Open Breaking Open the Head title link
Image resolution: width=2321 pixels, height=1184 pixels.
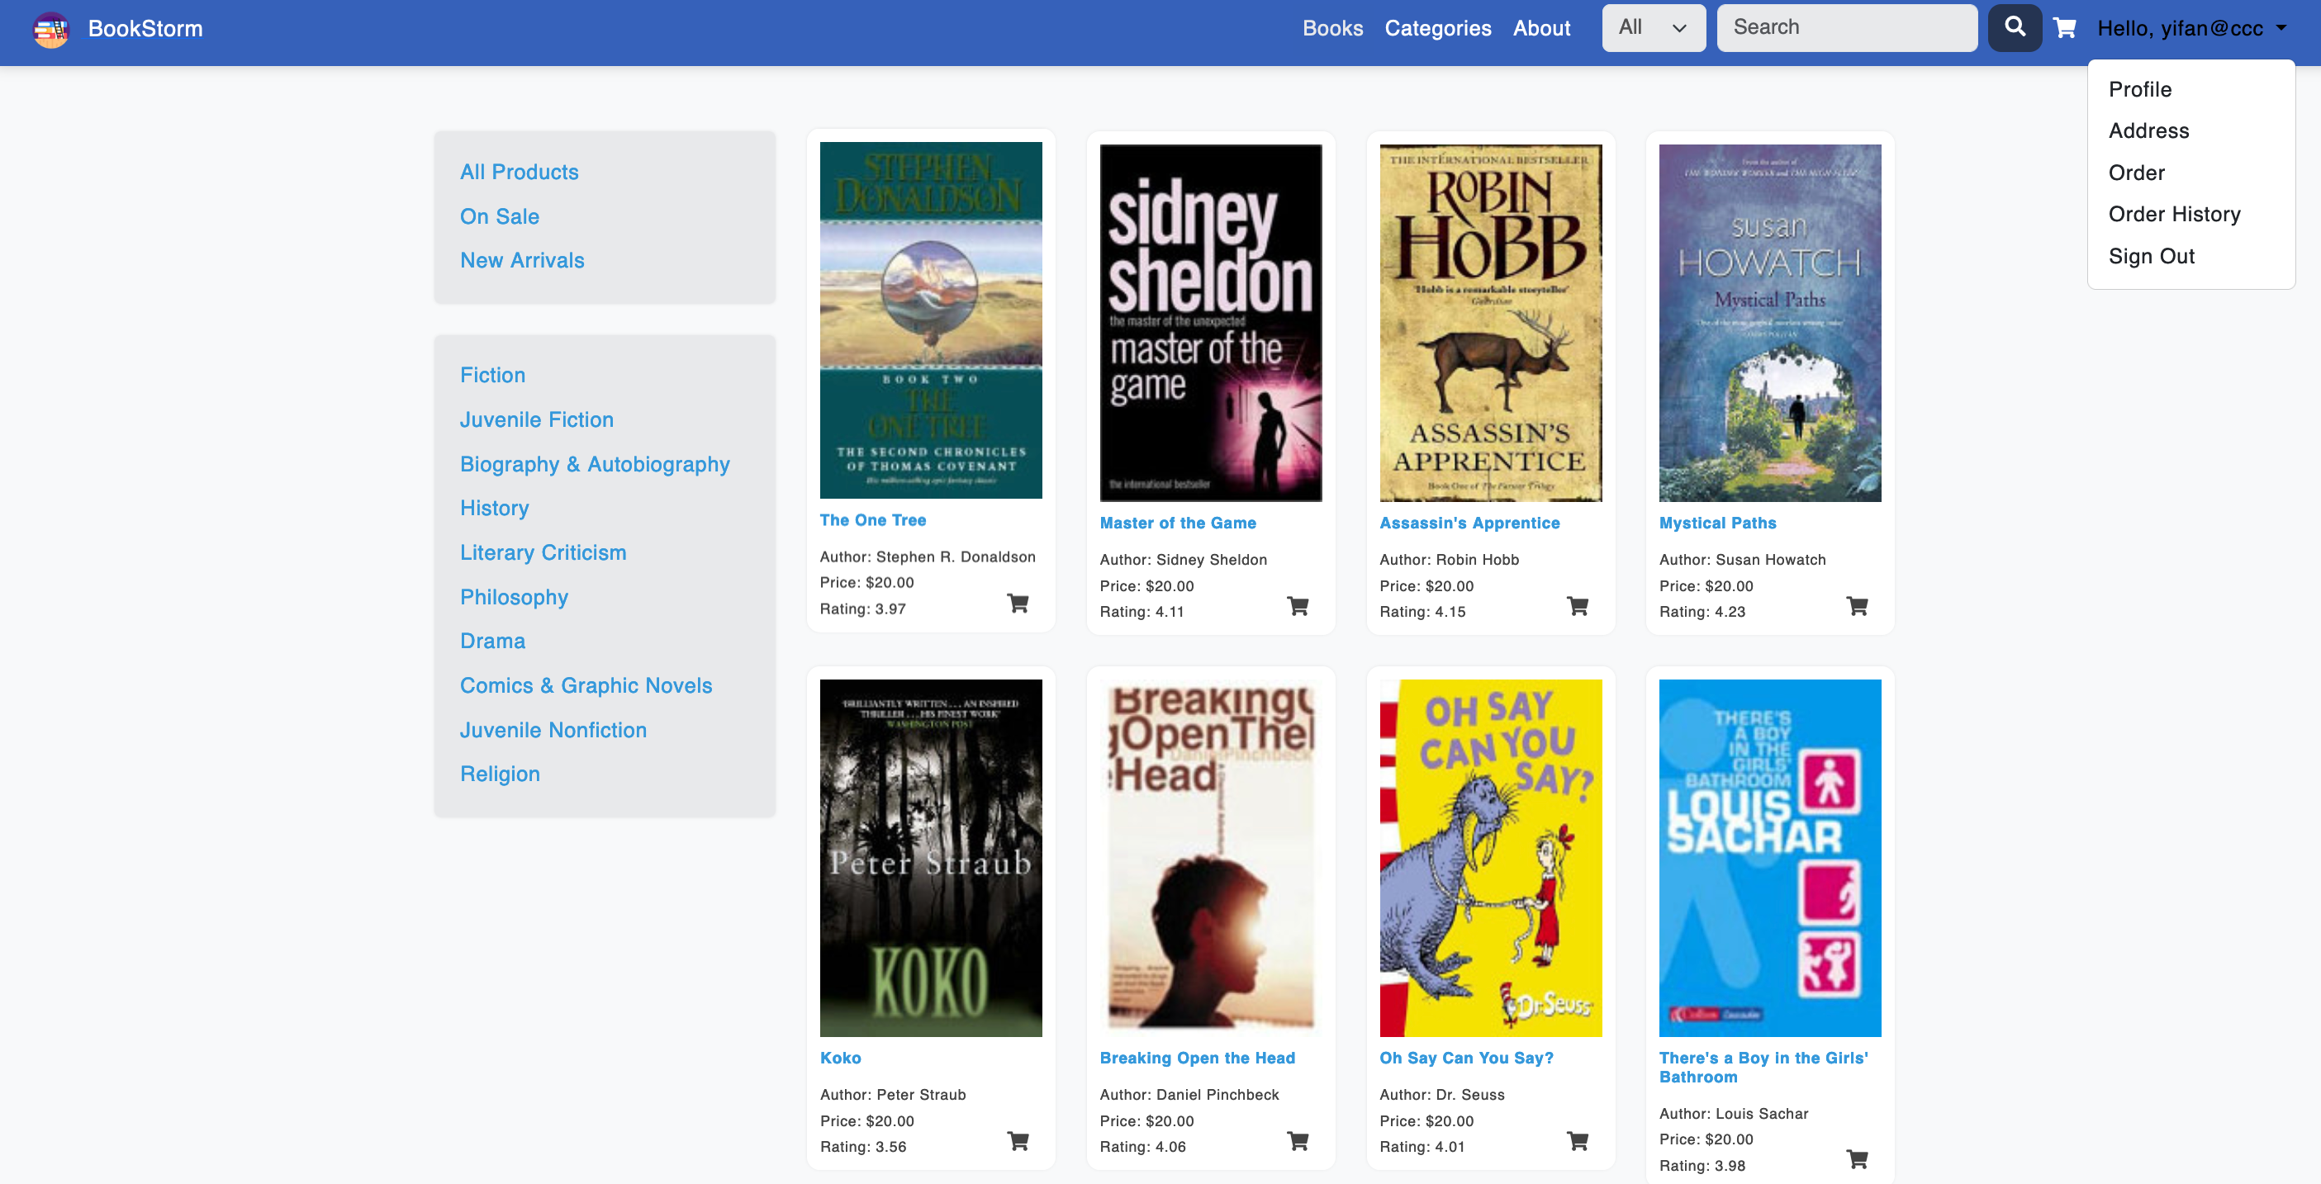tap(1197, 1057)
